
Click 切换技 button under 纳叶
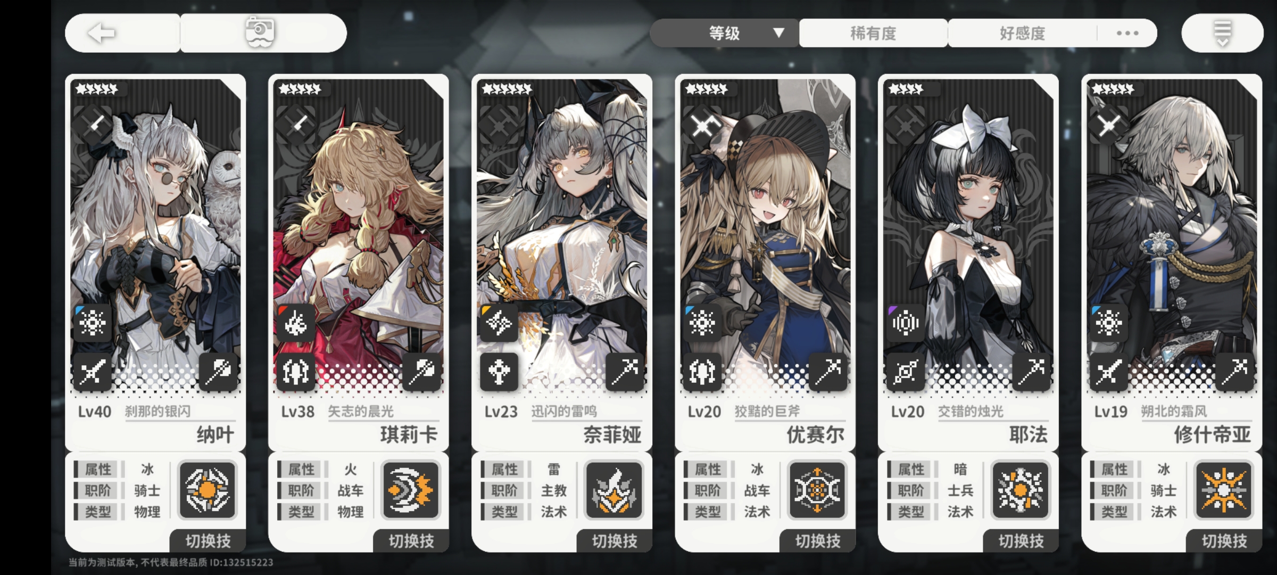pyautogui.click(x=208, y=541)
